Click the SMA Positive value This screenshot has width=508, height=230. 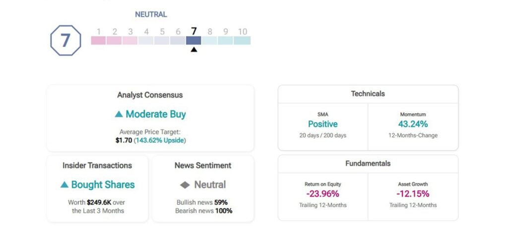click(322, 124)
